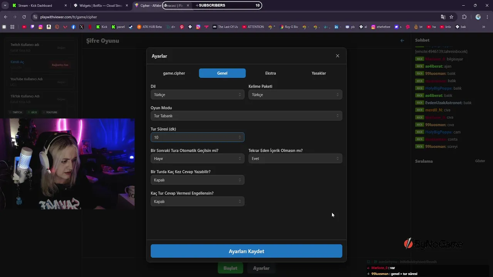The height and width of the screenshot is (277, 493).
Task: Open the ATTENTION bookmark
Action: click(x=253, y=27)
